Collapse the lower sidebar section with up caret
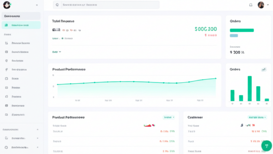 (38, 130)
